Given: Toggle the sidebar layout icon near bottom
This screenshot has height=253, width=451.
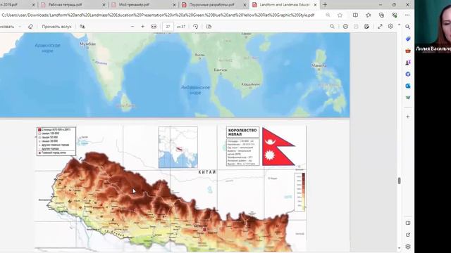Looking at the screenshot, I should point(408,223).
